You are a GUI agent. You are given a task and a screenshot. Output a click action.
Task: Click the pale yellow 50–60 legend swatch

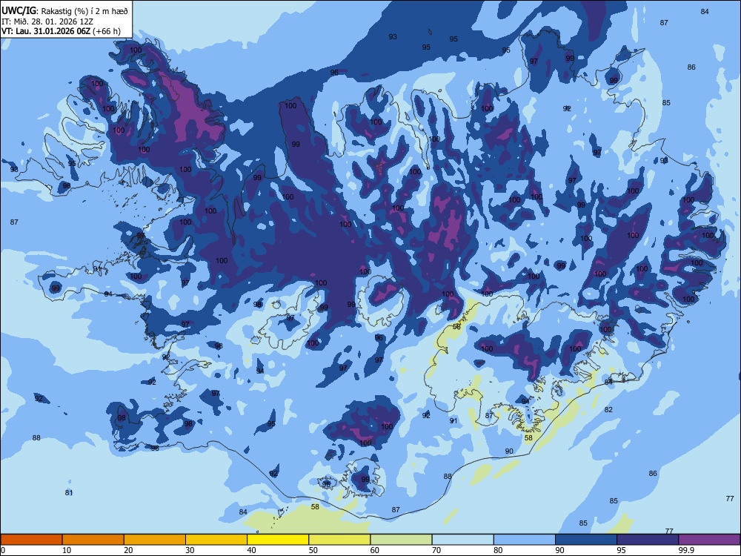(x=340, y=540)
